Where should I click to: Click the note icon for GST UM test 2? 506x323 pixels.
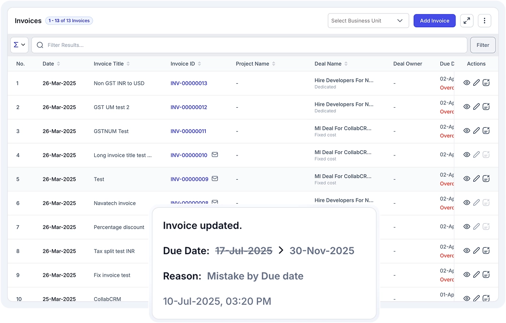[x=486, y=107]
